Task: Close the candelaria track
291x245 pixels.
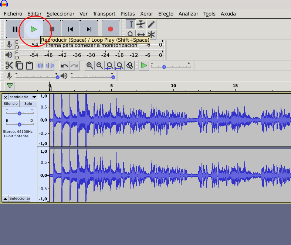Action: tap(6, 97)
